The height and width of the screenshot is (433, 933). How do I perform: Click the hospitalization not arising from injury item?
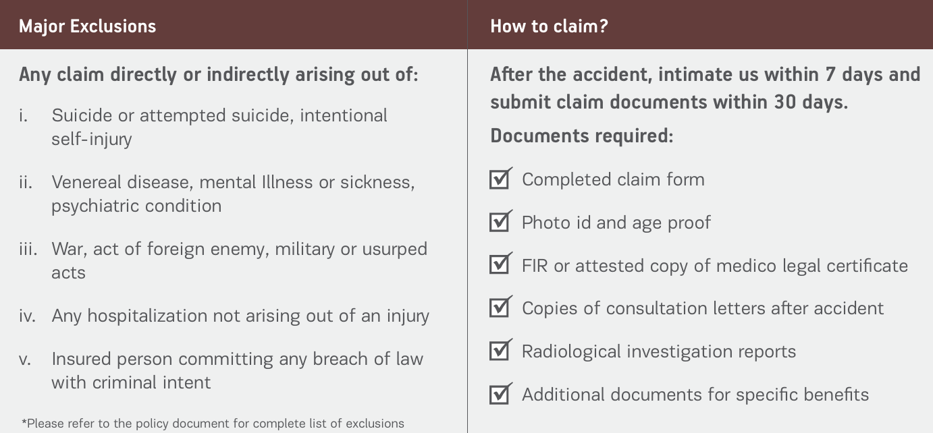[240, 316]
